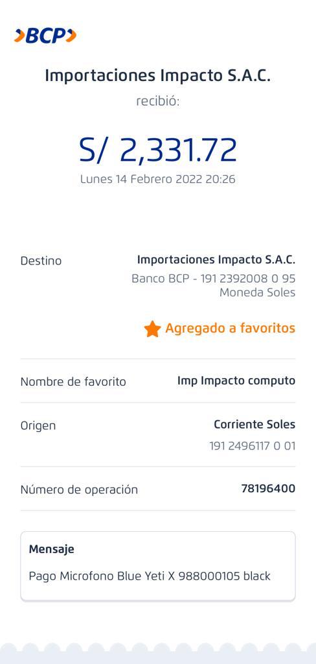Select the S/ 2,331.72 amount

[158, 150]
